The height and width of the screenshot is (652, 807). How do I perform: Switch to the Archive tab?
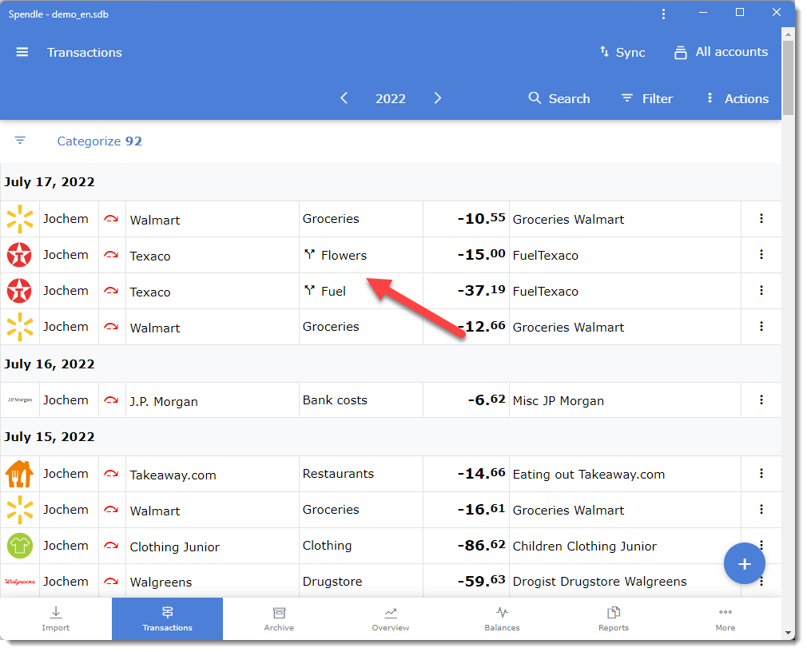point(279,619)
